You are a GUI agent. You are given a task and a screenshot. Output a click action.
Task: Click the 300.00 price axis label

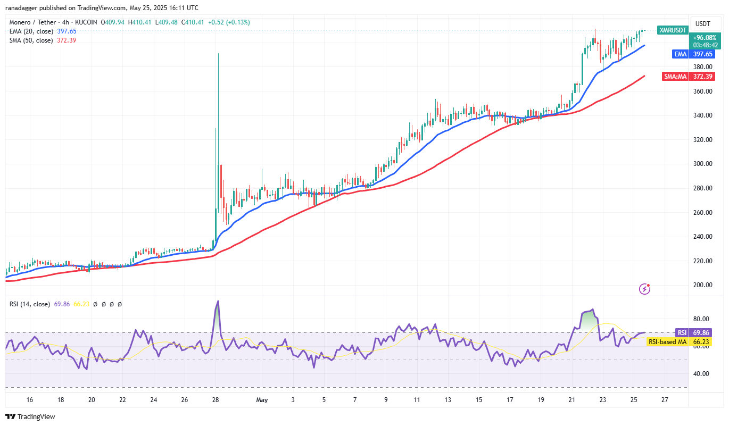tap(702, 164)
